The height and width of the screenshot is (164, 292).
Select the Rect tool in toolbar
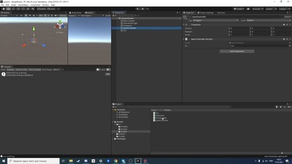click(x=23, y=9)
